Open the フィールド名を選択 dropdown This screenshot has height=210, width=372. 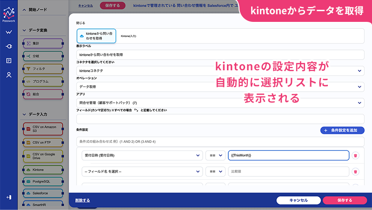142,171
